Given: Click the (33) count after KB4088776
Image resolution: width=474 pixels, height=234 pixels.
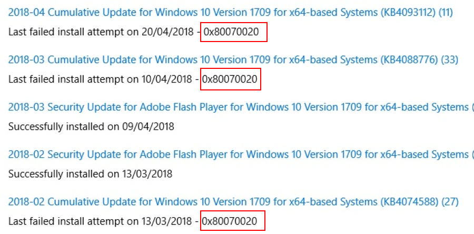Looking at the screenshot, I should point(449,60).
